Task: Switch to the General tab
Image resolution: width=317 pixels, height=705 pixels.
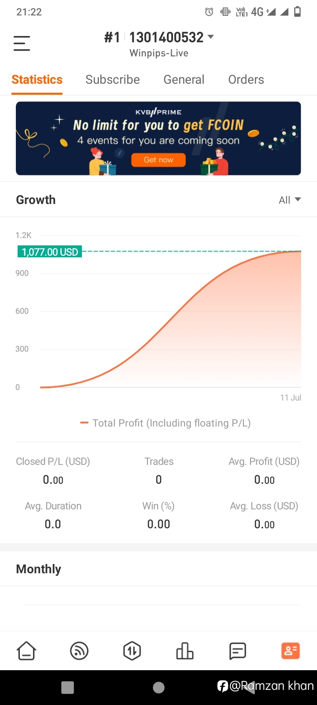Action: pos(184,79)
